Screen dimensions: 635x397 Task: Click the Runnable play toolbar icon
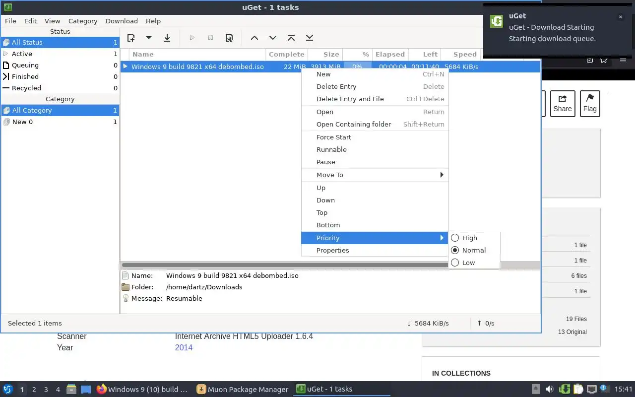192,38
